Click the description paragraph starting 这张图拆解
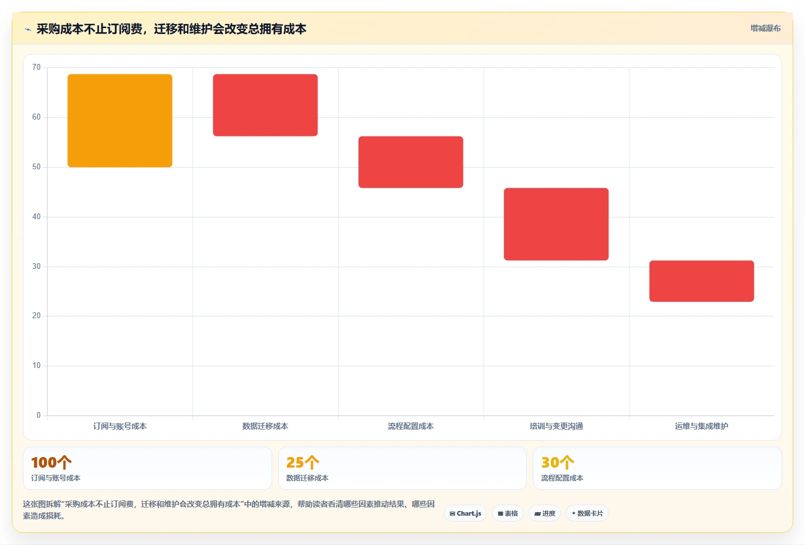The image size is (805, 545). (229, 510)
